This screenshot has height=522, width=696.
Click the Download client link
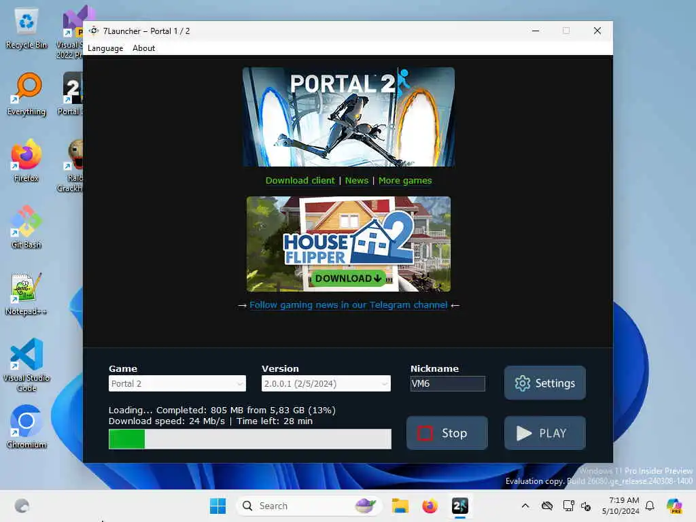(x=300, y=181)
